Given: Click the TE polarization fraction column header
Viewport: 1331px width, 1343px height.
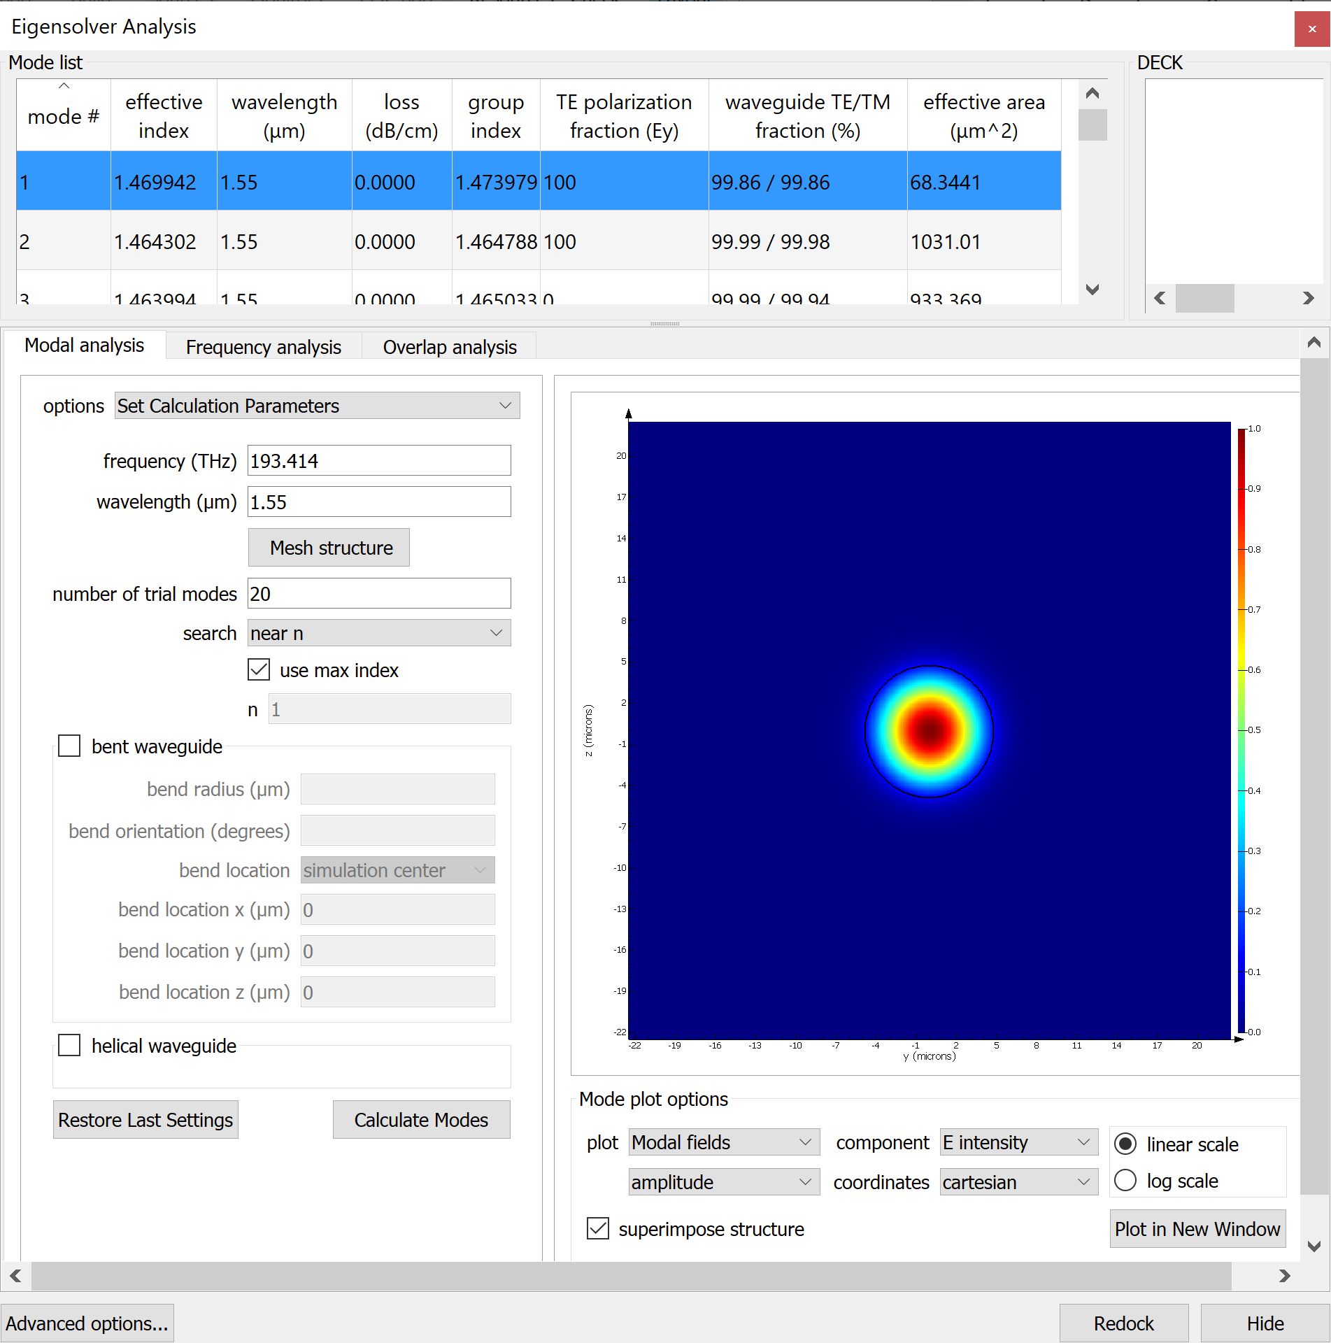Looking at the screenshot, I should click(x=624, y=116).
